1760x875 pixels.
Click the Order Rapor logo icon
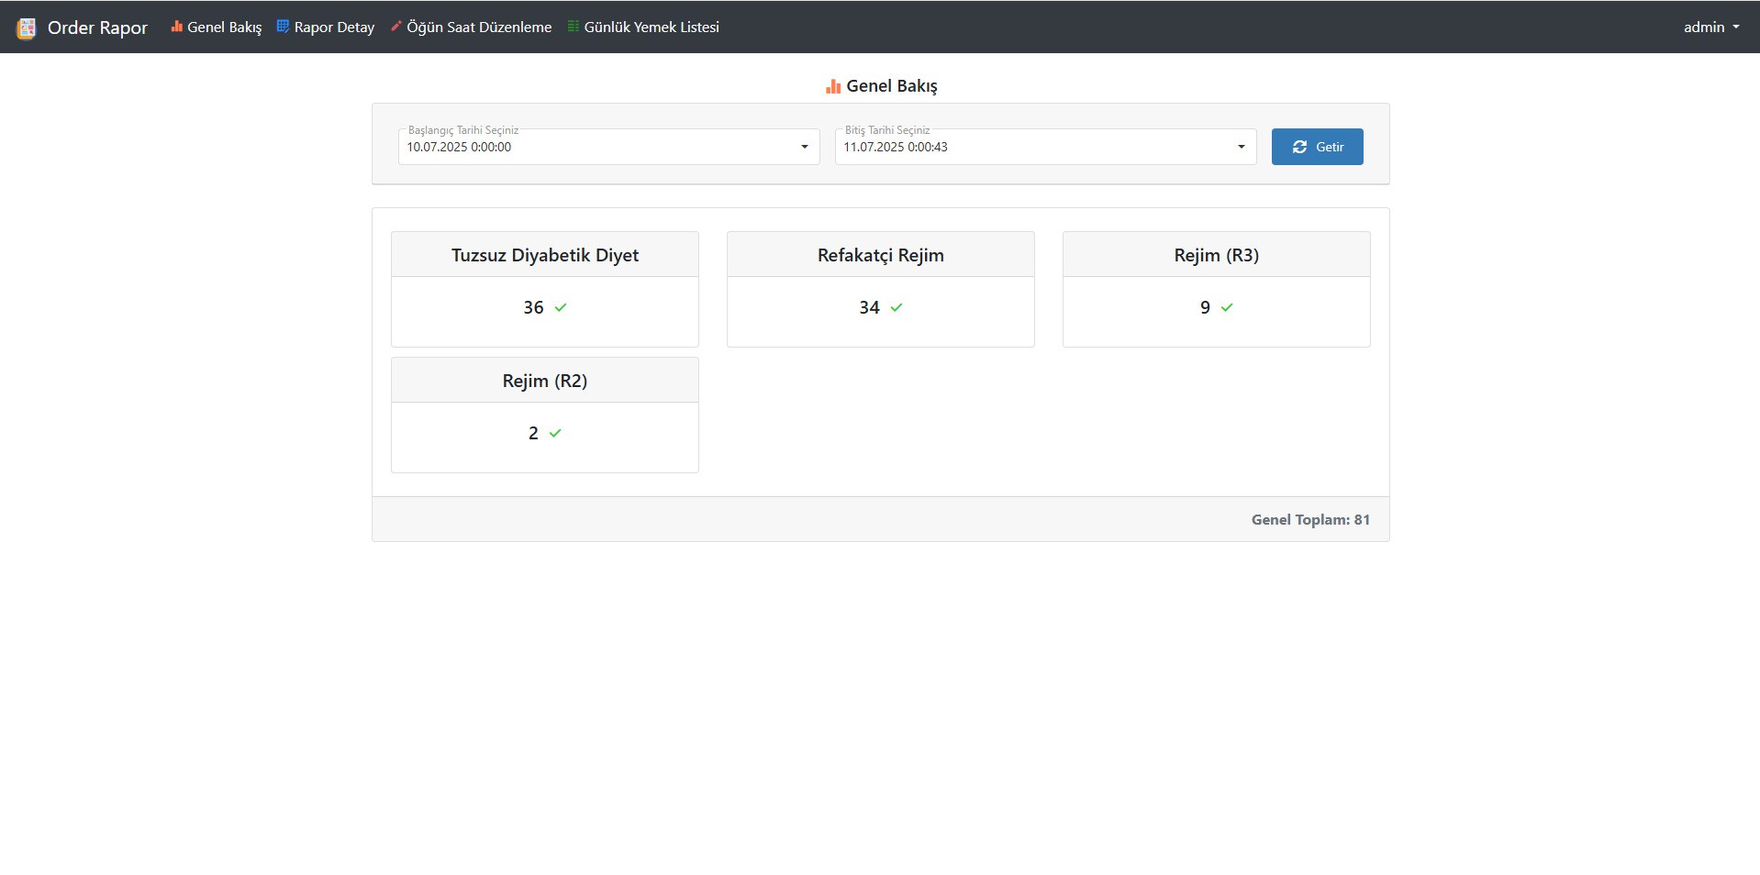tap(27, 28)
